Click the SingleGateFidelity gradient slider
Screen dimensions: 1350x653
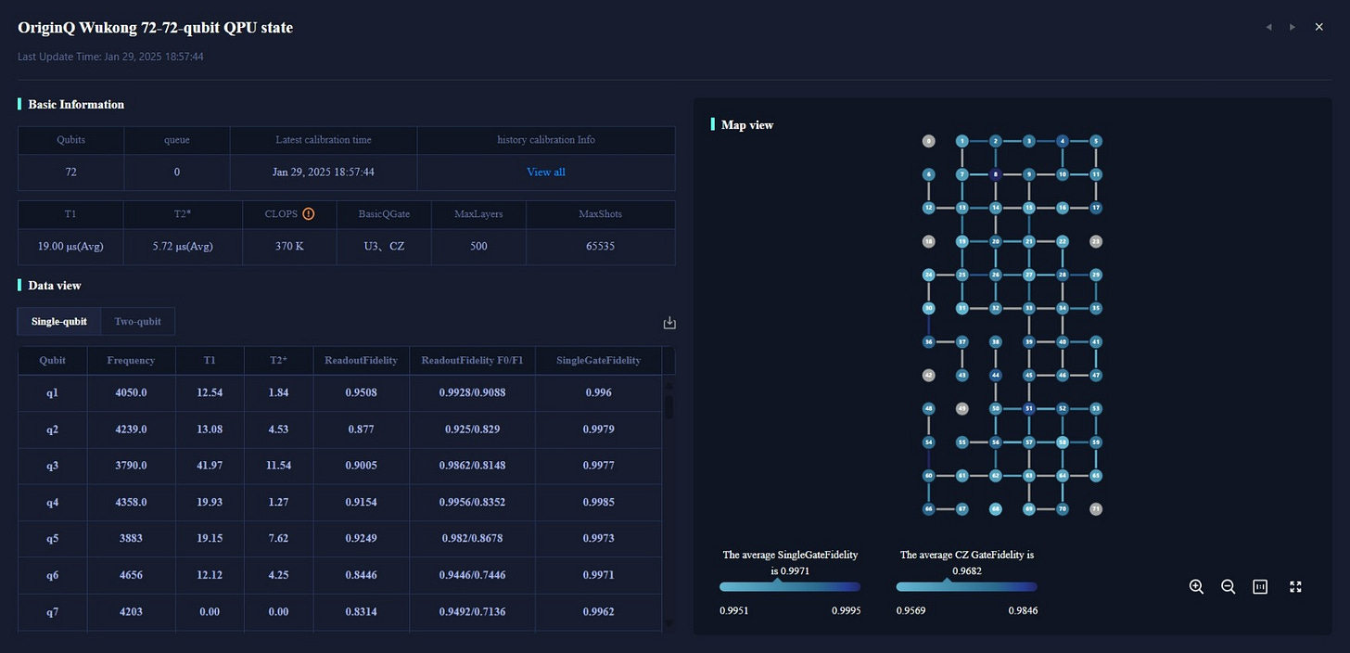point(790,586)
